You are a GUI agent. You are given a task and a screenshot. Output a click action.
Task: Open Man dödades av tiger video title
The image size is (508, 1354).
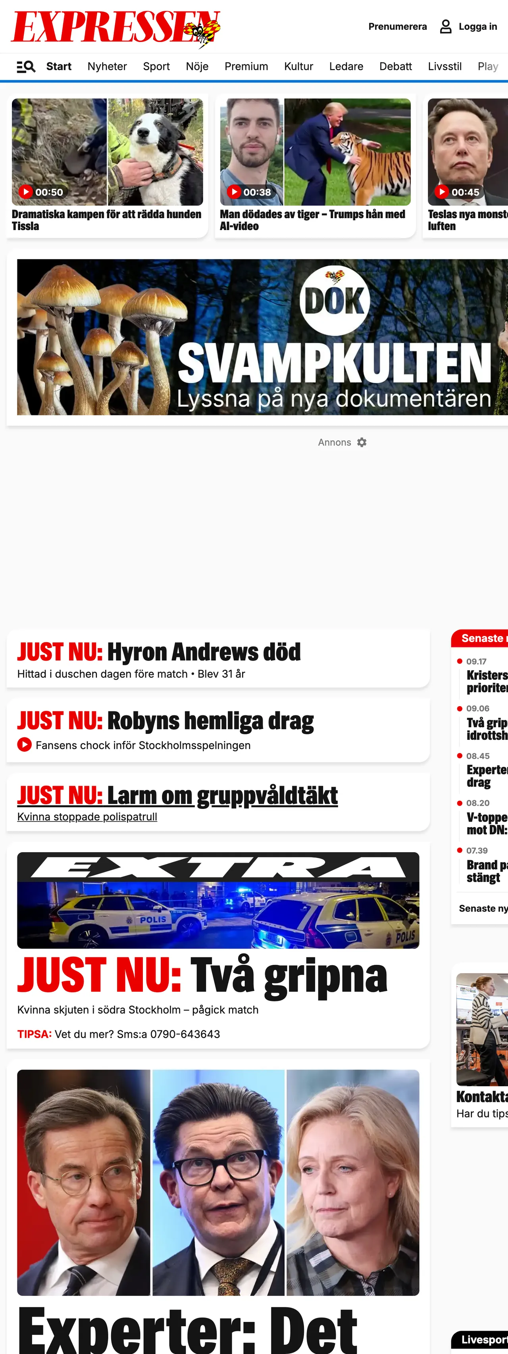coord(312,220)
